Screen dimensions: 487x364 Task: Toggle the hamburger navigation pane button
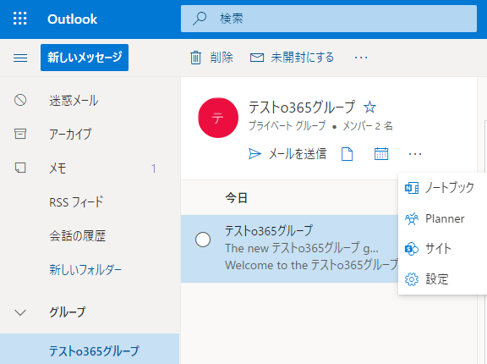[20, 58]
